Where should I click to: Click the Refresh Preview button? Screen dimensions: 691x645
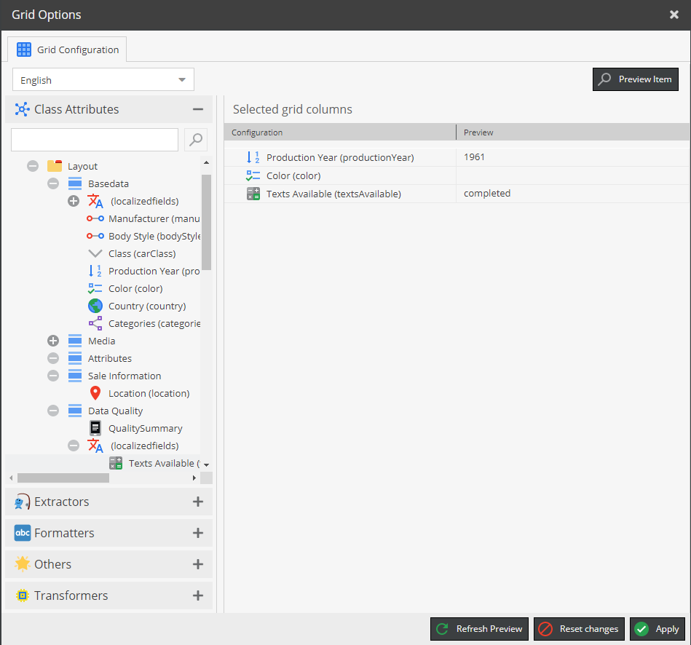[479, 629]
